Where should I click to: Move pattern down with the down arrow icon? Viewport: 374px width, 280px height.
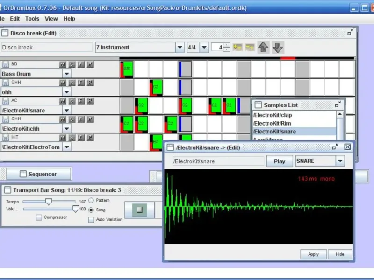click(x=278, y=47)
